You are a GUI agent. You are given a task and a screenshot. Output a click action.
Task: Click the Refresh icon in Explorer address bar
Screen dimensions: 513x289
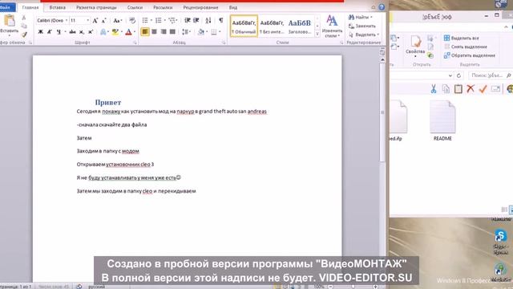tap(458, 75)
